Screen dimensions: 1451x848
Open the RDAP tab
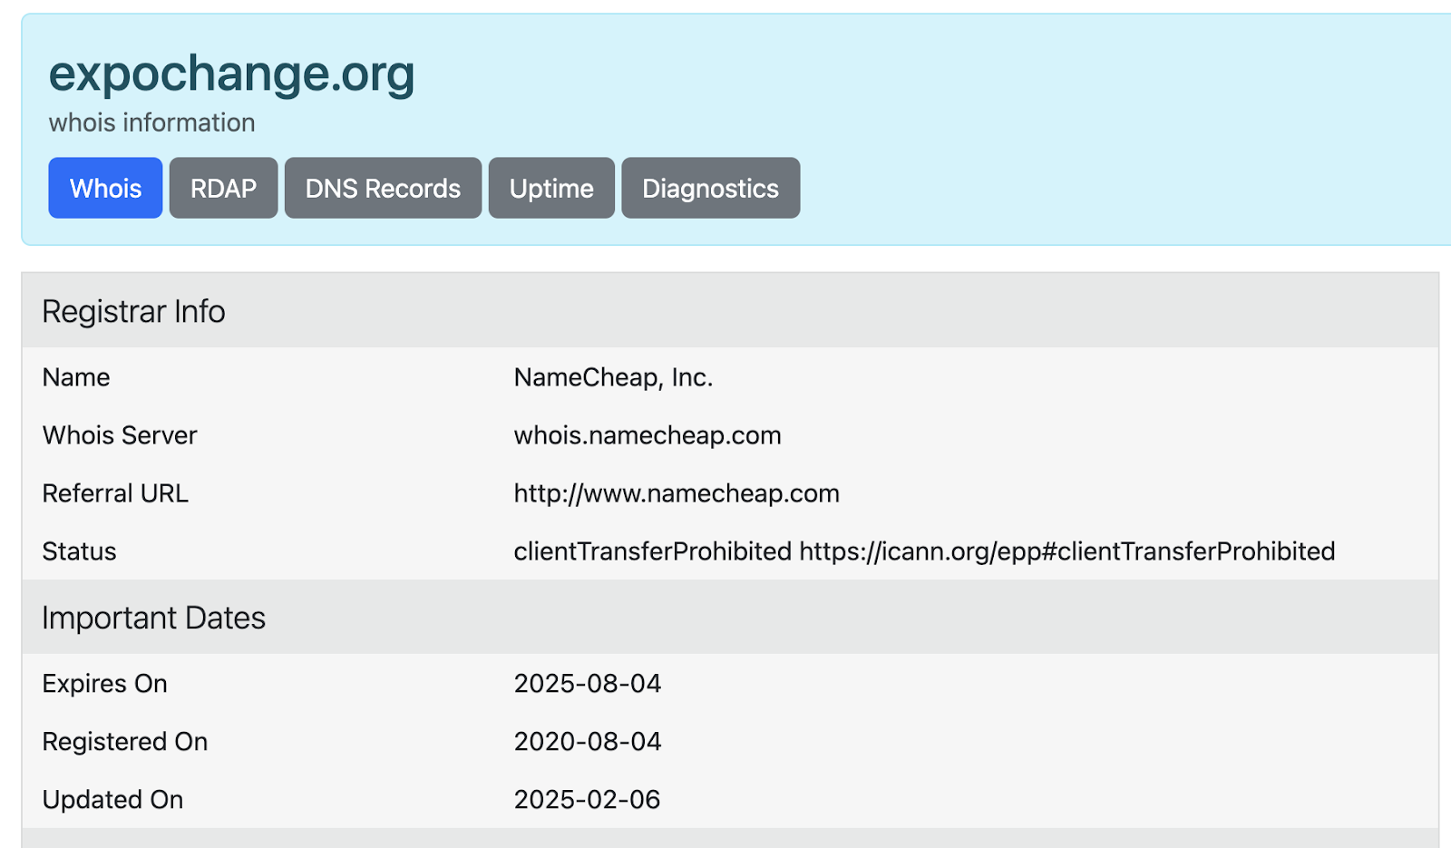pos(223,188)
